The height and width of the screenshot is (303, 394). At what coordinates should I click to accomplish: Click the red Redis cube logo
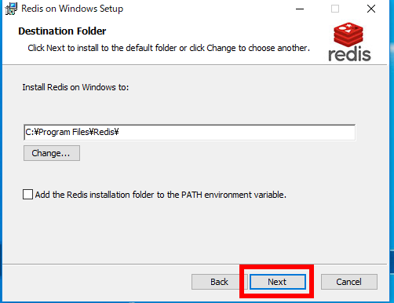pyautogui.click(x=348, y=35)
